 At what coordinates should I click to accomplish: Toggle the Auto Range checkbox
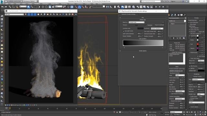click(198, 56)
